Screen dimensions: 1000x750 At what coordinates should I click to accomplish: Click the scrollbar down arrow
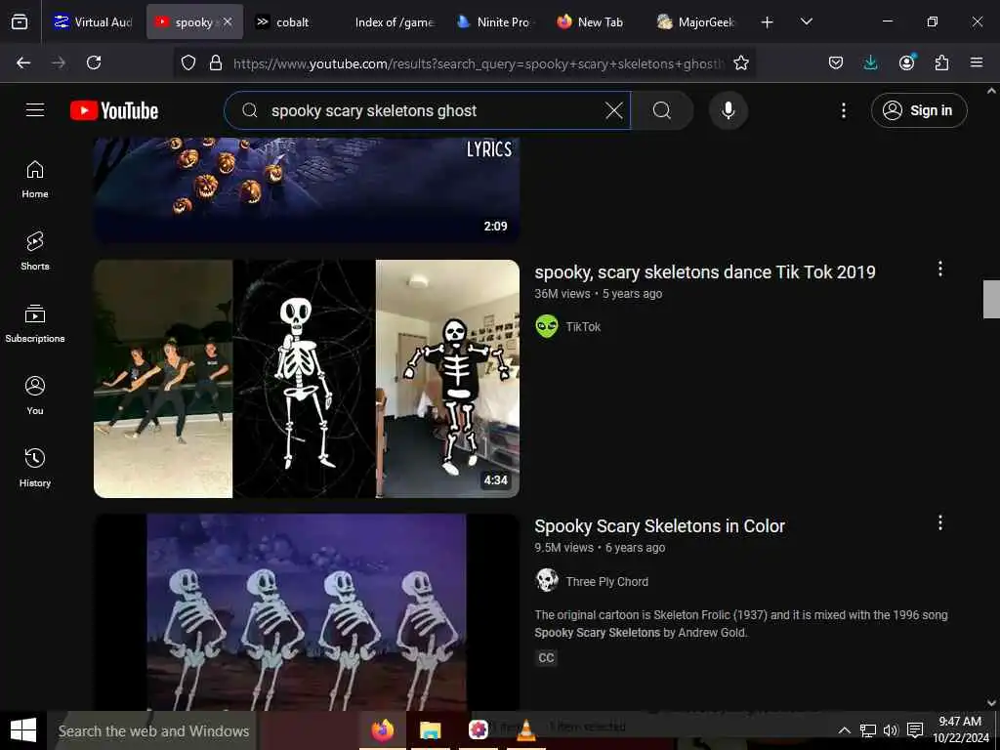(x=991, y=703)
